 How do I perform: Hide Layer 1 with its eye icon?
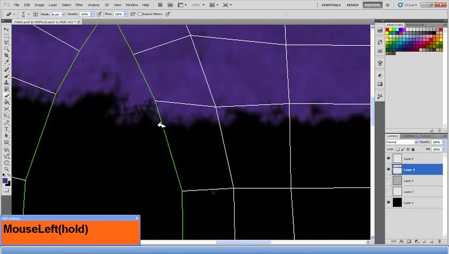click(x=389, y=202)
